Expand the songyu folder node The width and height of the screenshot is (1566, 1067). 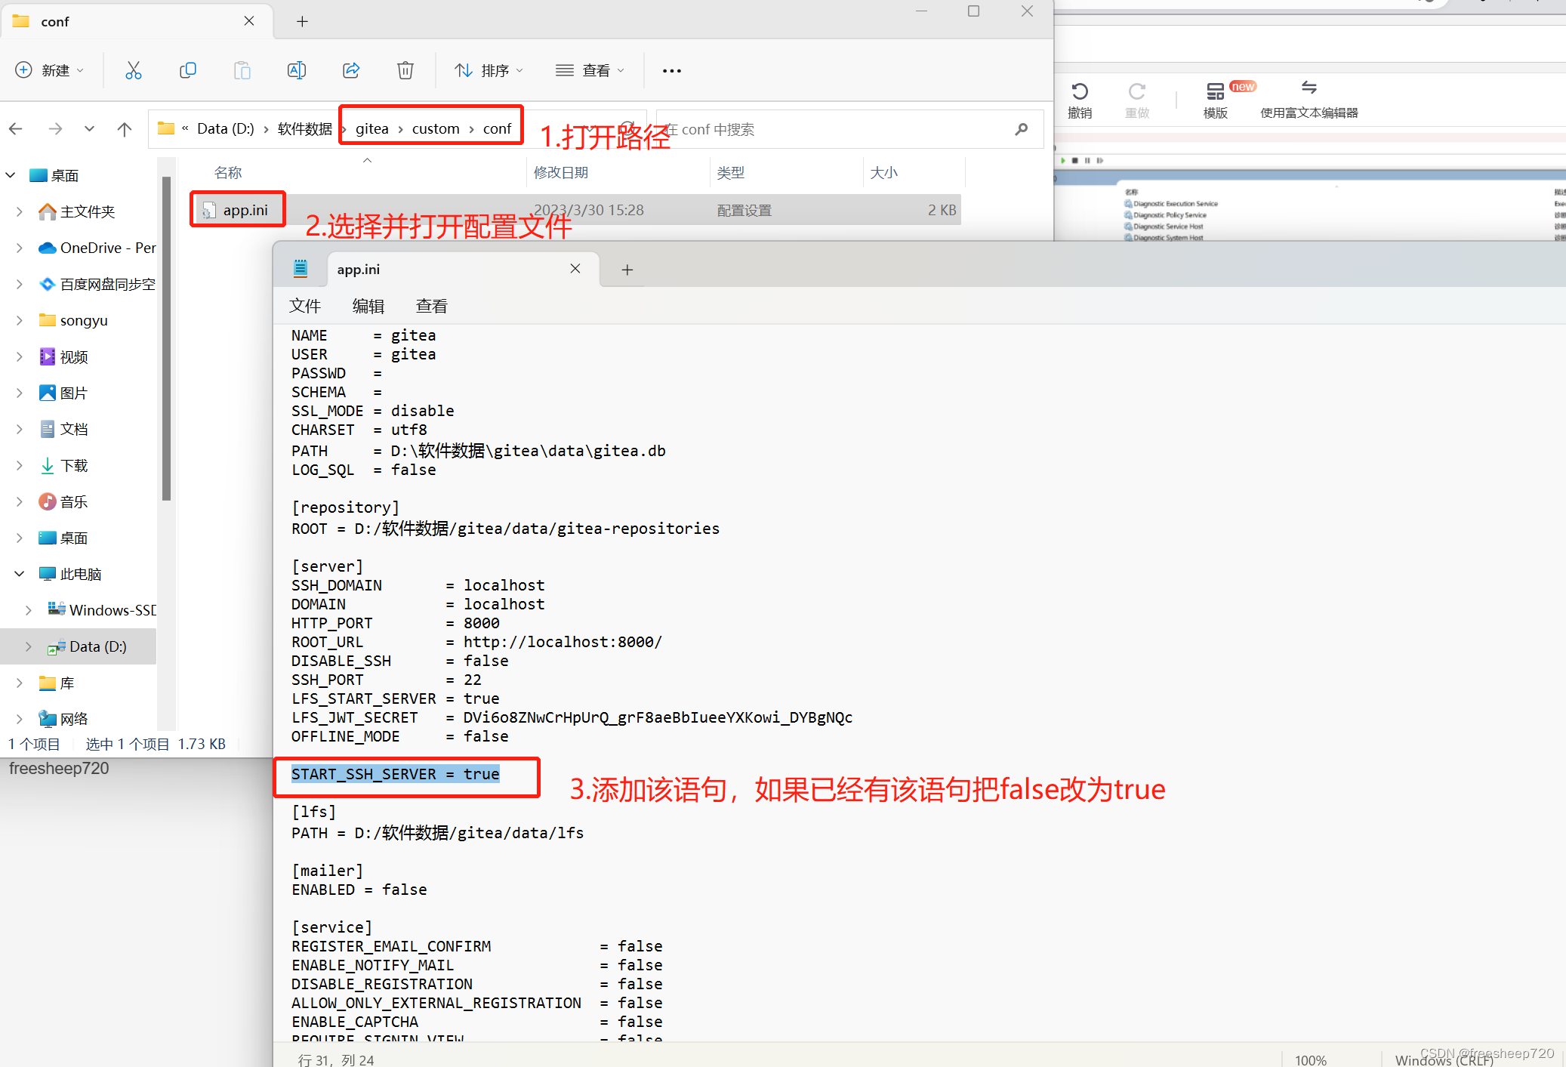point(20,320)
